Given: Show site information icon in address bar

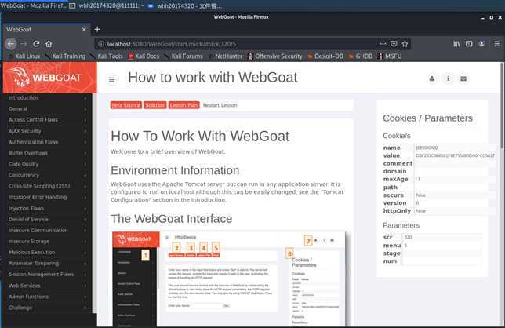Looking at the screenshot, I should pyautogui.click(x=101, y=44).
